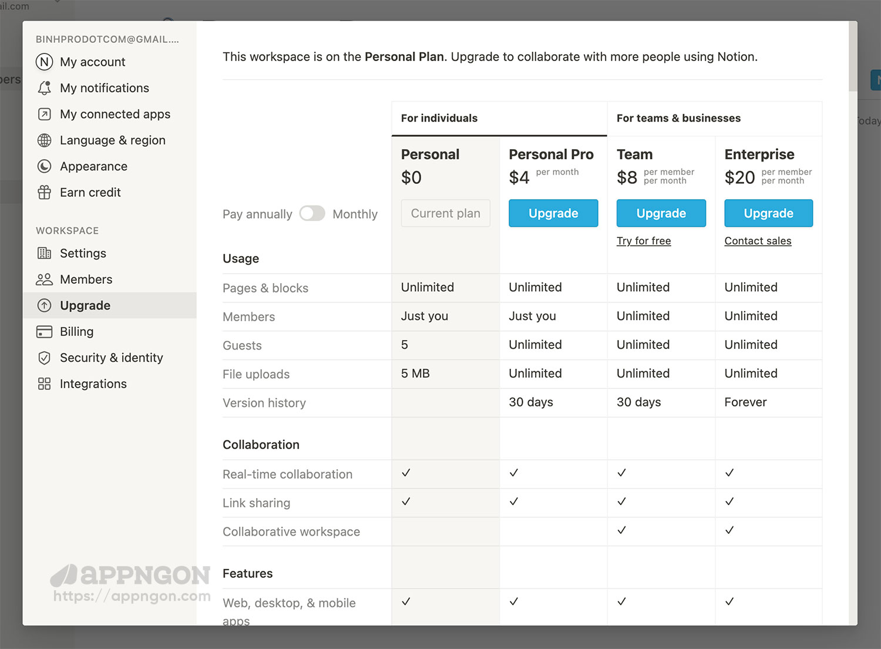Click the credit card icon for Billing
881x649 pixels.
[44, 332]
